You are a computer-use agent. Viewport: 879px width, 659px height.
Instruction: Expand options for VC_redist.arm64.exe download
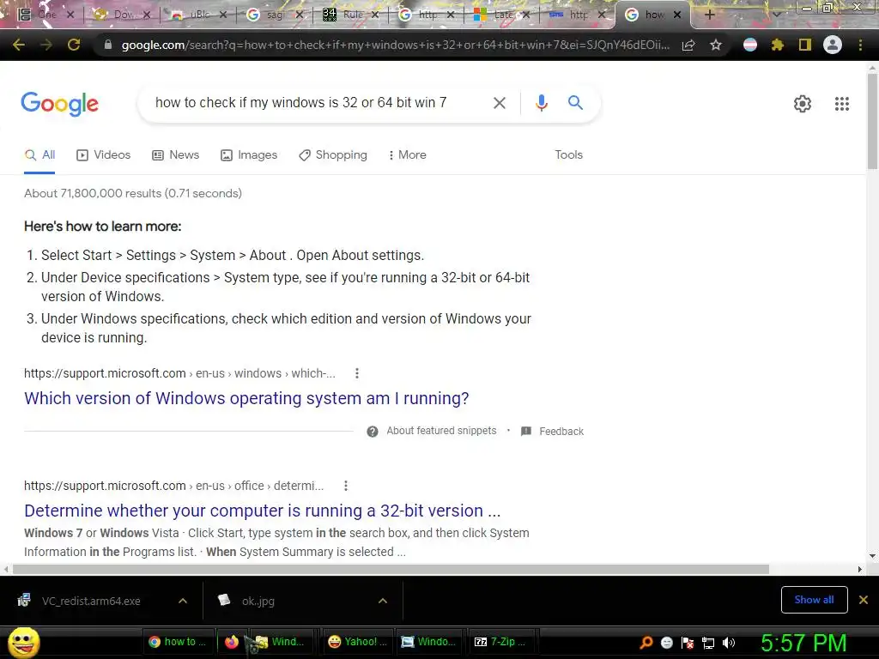tap(183, 601)
